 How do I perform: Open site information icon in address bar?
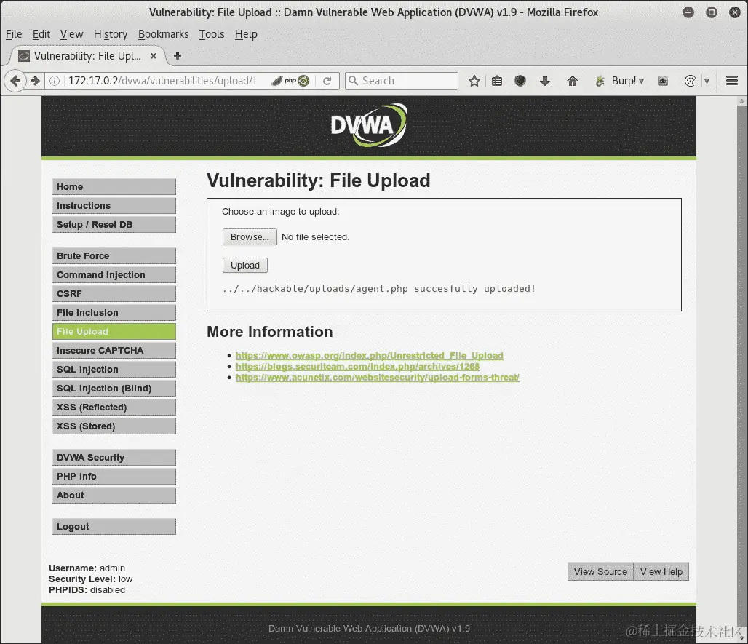point(55,81)
